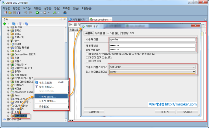This screenshot has width=209, height=128.
Task: Switch to the sys_localhost tab
Action: [x=101, y=19]
